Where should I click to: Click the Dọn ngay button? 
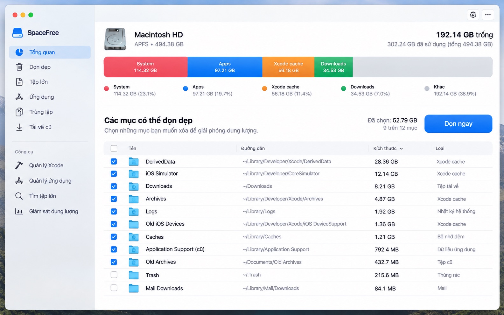[458, 124]
